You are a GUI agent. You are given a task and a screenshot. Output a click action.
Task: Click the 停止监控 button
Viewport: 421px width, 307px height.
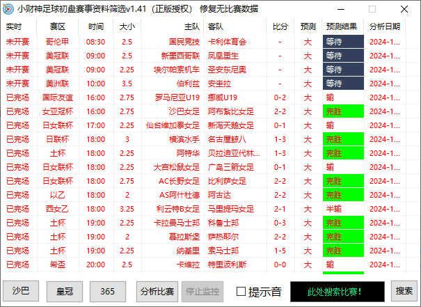point(202,291)
